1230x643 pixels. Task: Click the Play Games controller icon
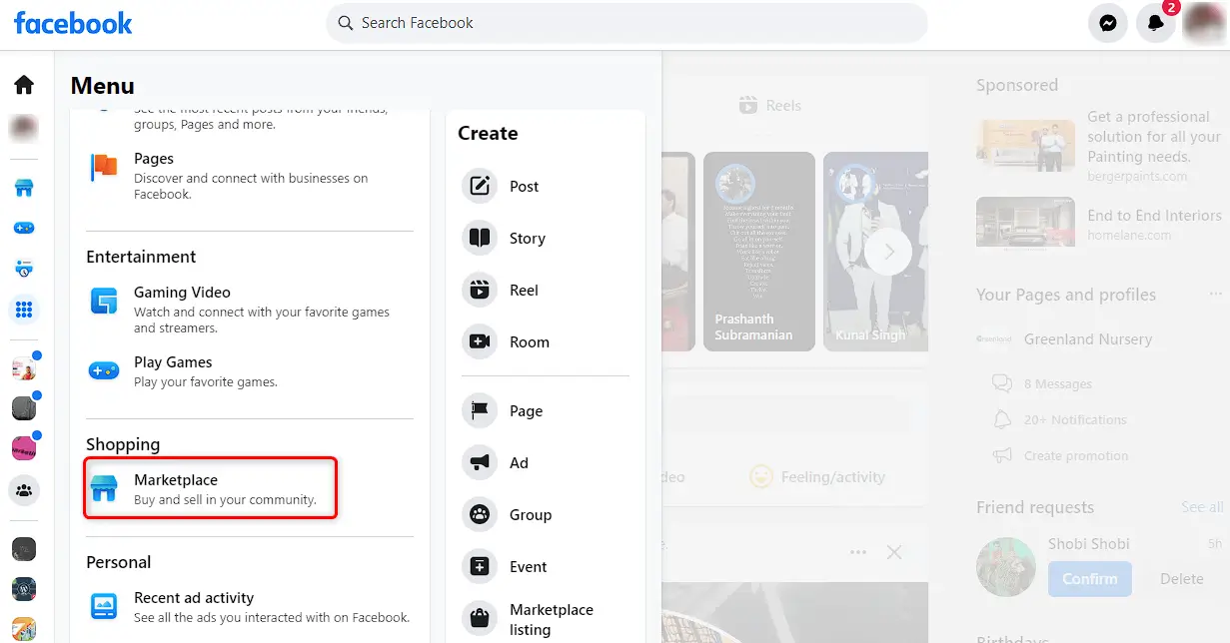[104, 370]
